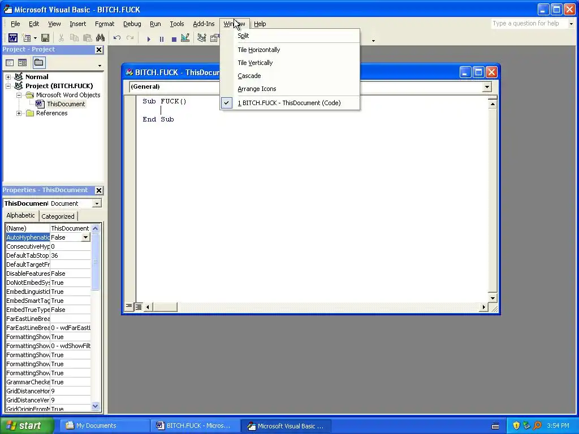
Task: Open the Help menu
Action: [260, 24]
